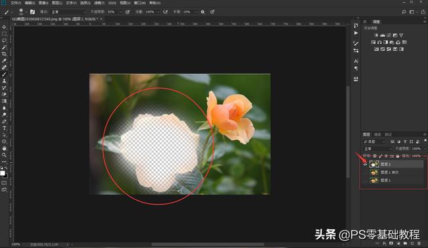Open the File menu
428x248 pixels.
pyautogui.click(x=16, y=3)
